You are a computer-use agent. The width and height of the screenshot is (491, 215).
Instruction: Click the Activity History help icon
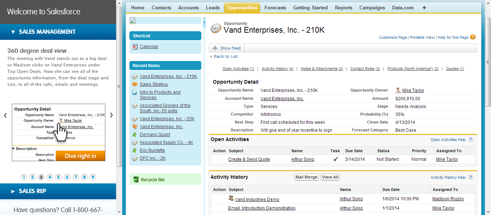pos(471,177)
